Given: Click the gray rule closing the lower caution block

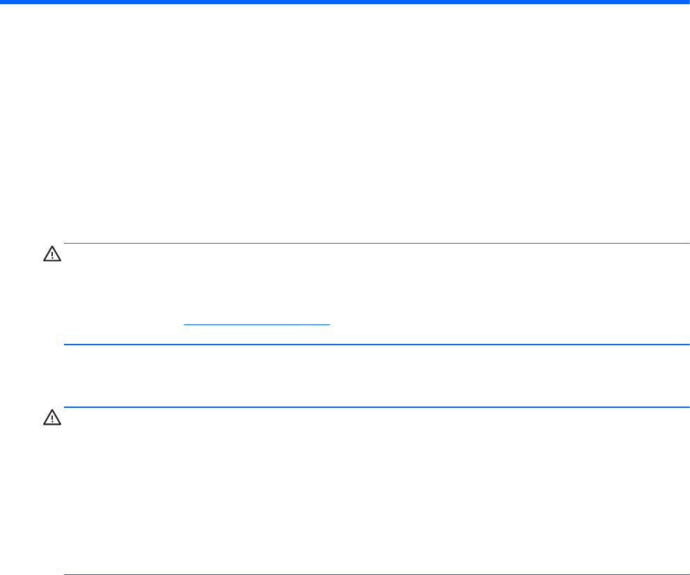Looking at the screenshot, I should [376, 574].
